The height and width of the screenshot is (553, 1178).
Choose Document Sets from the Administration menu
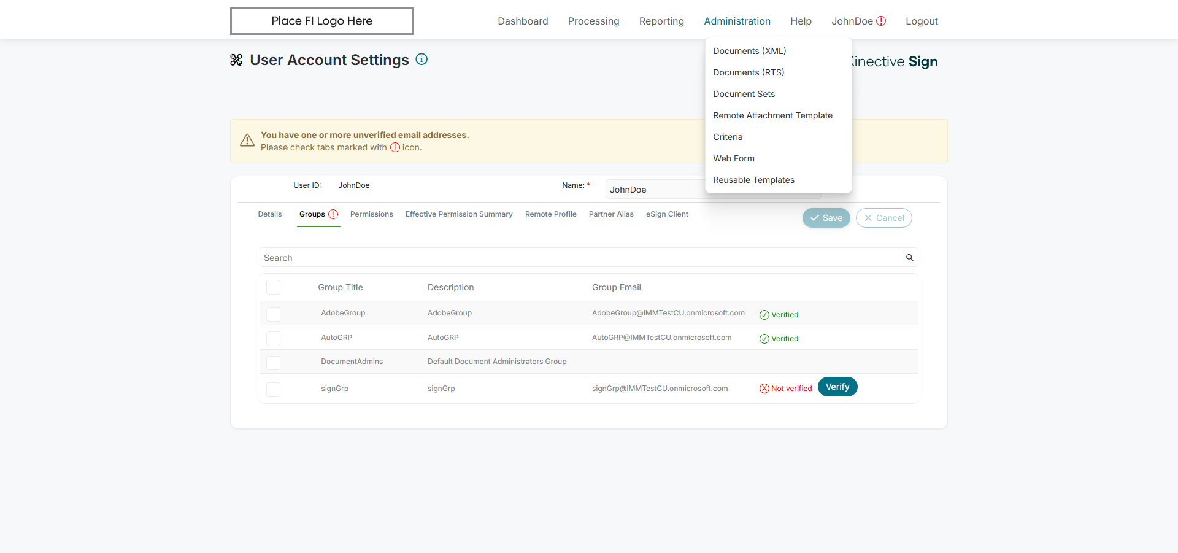(x=744, y=94)
